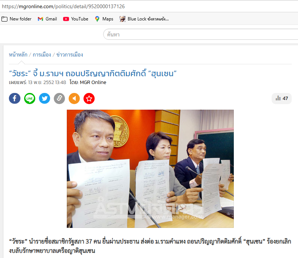Viewport: 298px width, 258px height.
Task: Open the article press conference photo
Action: click(x=150, y=169)
